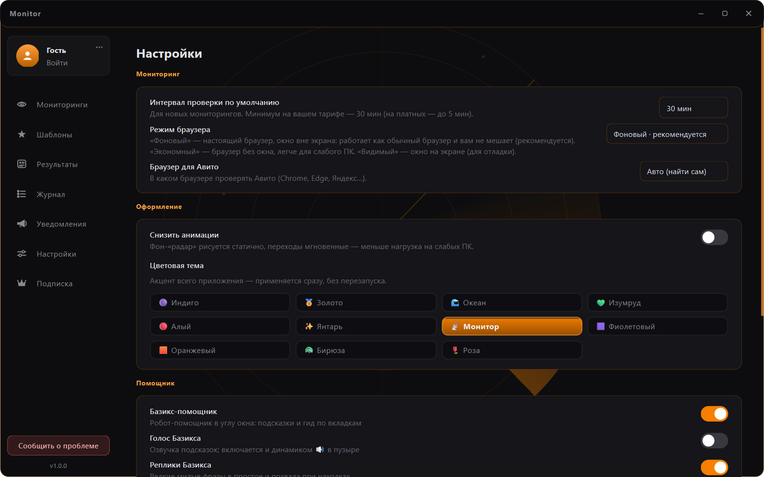Click the crown icon for Подписка

(21, 283)
